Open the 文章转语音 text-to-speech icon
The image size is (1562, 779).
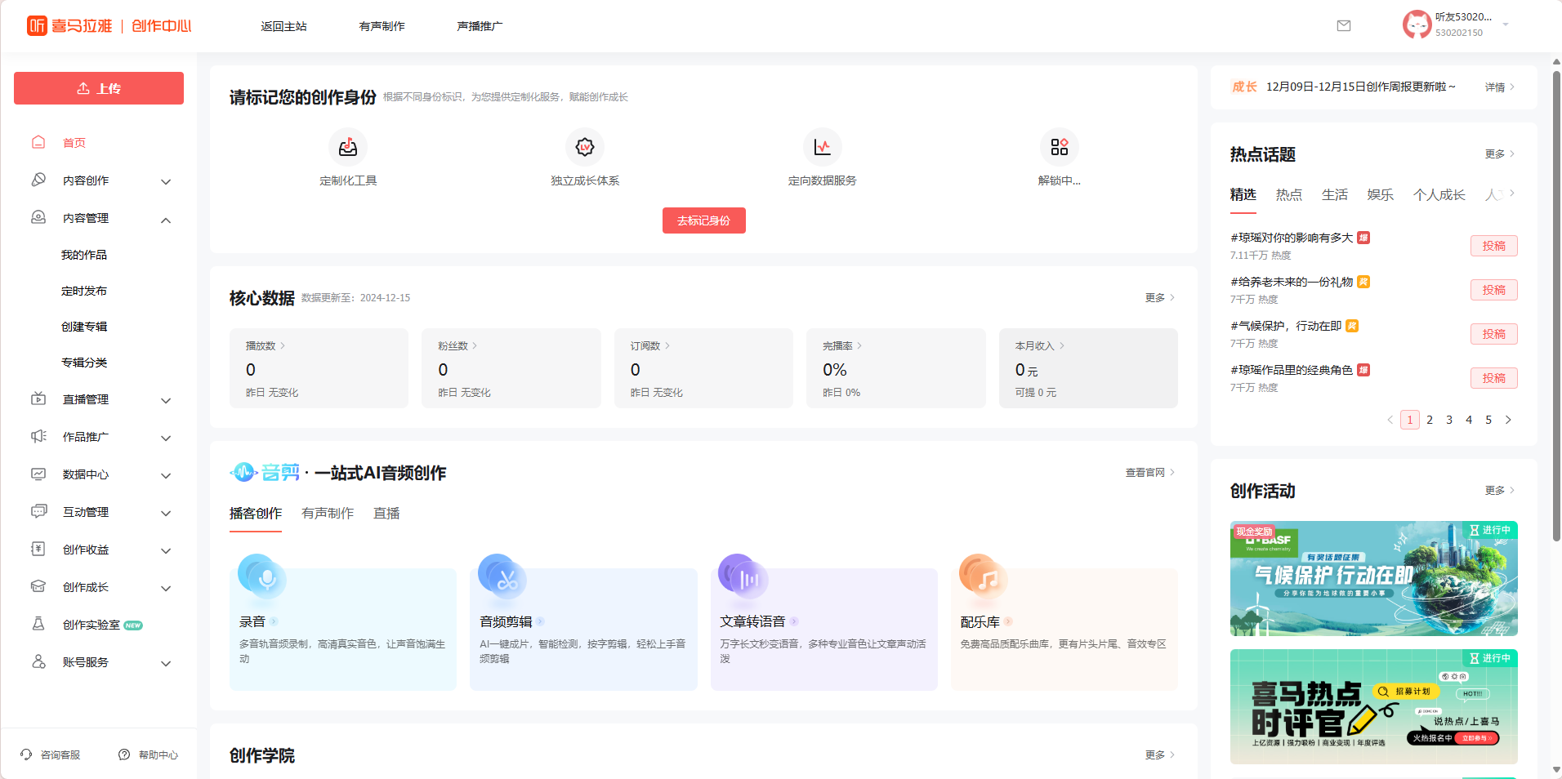[742, 576]
